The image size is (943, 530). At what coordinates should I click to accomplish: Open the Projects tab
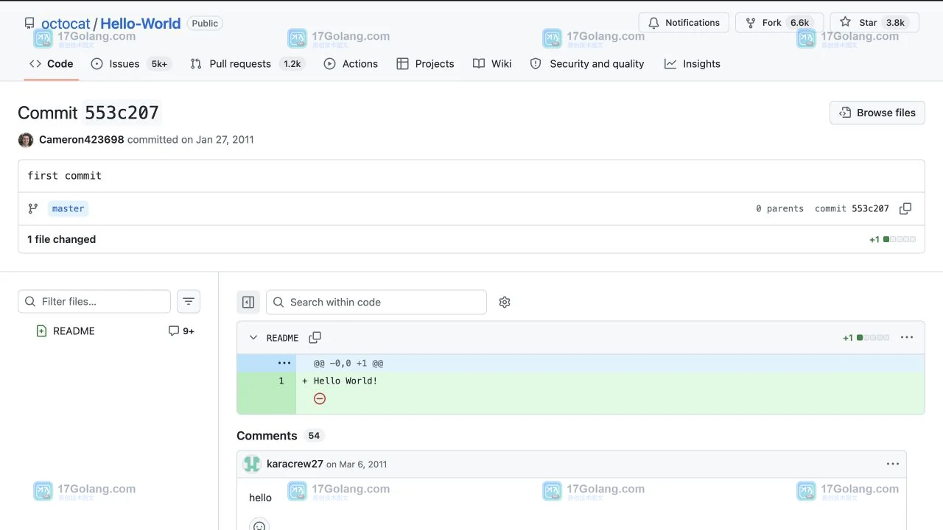tap(425, 64)
